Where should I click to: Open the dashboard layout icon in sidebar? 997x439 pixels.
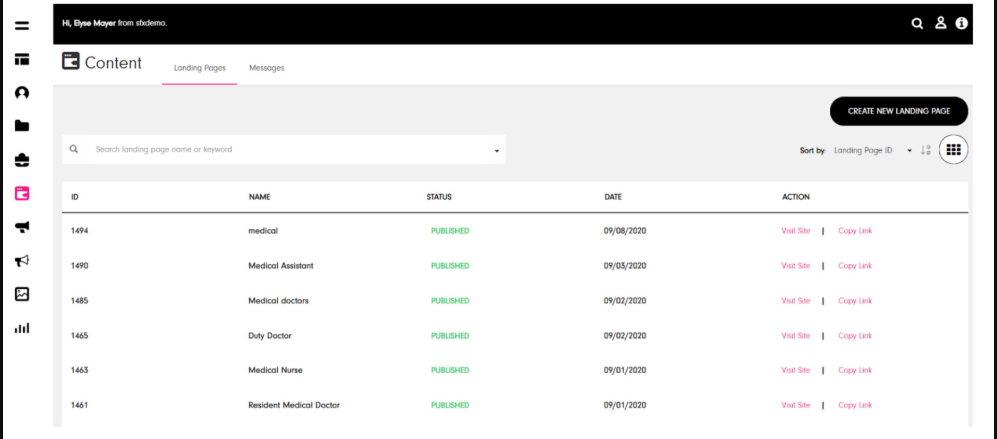pyautogui.click(x=22, y=59)
